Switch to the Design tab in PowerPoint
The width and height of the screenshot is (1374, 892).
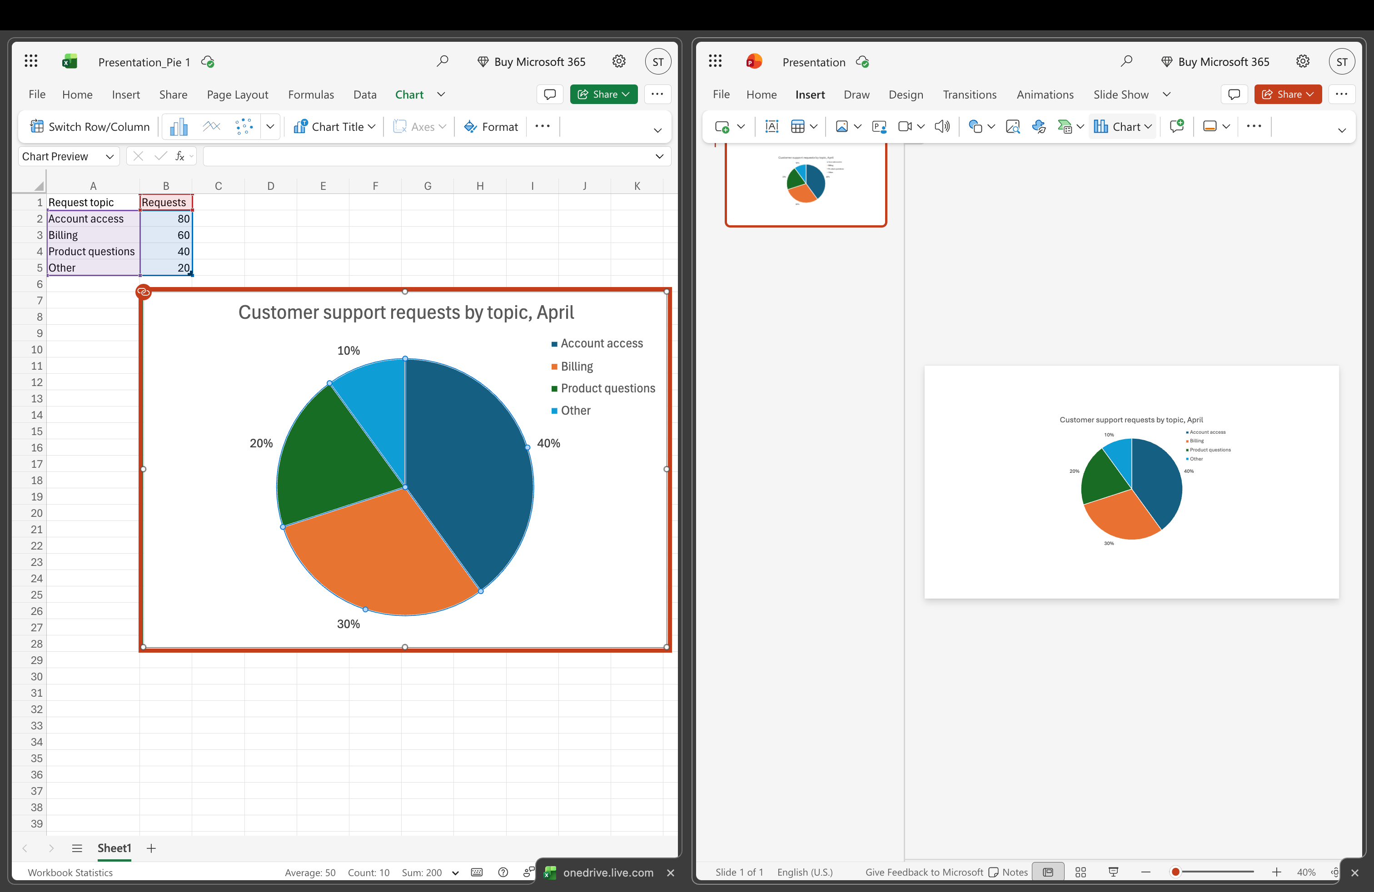point(905,94)
